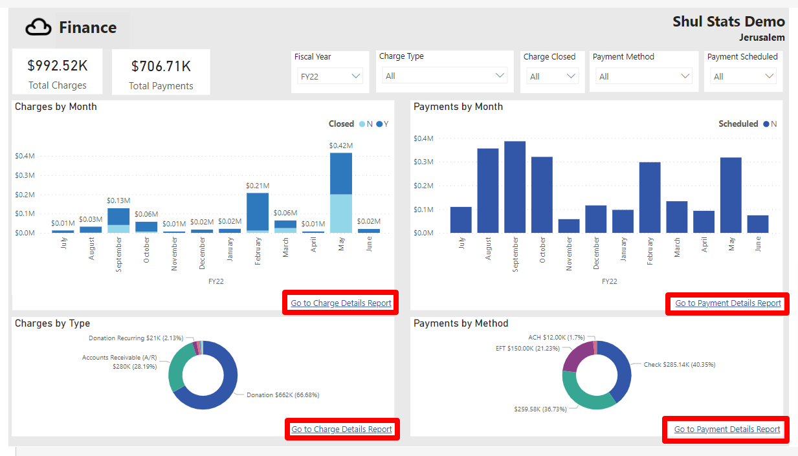Click the Total Payments card

click(x=161, y=71)
